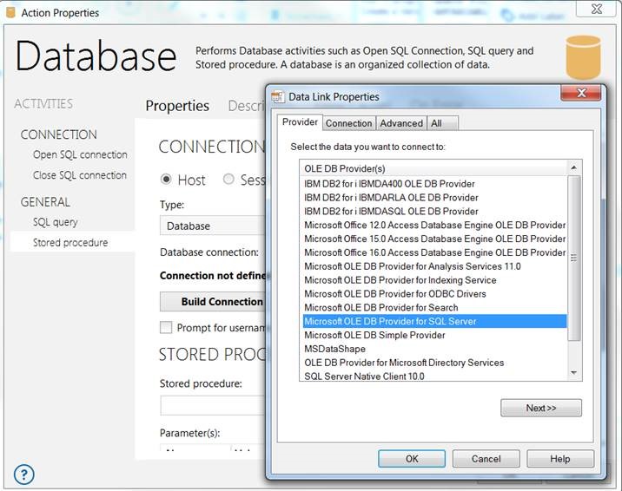Click the OLE DB Provider(s) list header
Screen dimensions: 622x491
[x=434, y=168]
